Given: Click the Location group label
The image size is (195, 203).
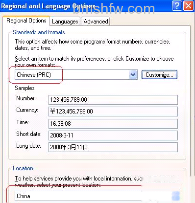Looking at the screenshot, I should point(23,168).
